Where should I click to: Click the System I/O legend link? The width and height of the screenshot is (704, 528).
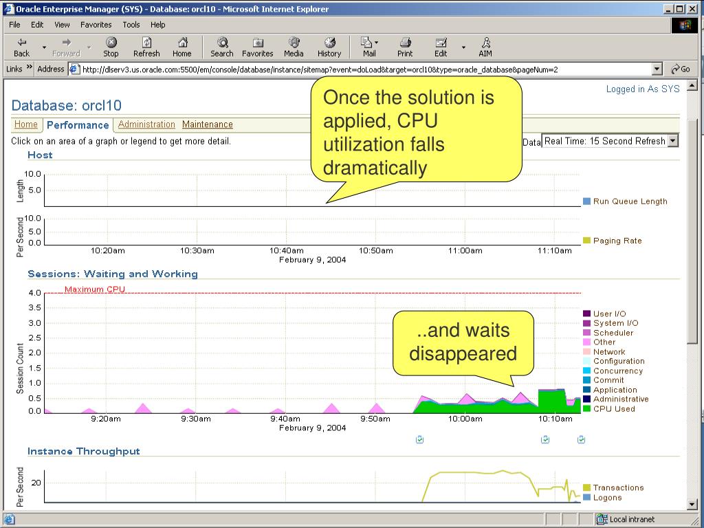click(x=615, y=323)
